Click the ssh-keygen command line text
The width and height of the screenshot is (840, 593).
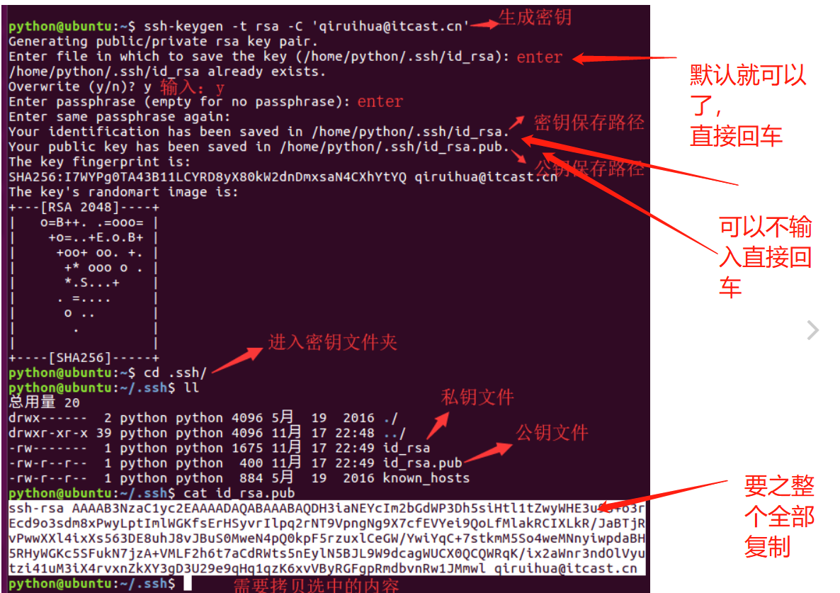tap(307, 26)
